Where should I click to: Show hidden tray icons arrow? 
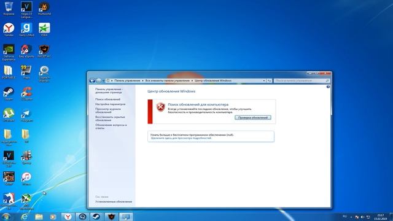pos(351,217)
